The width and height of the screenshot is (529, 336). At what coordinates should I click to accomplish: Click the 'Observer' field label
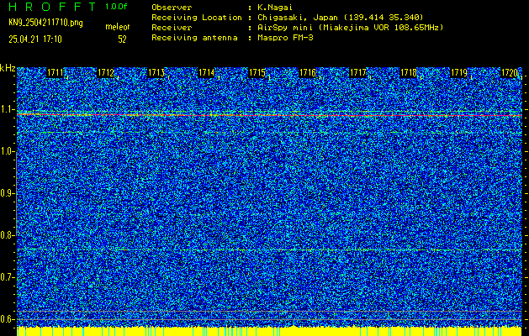[172, 8]
